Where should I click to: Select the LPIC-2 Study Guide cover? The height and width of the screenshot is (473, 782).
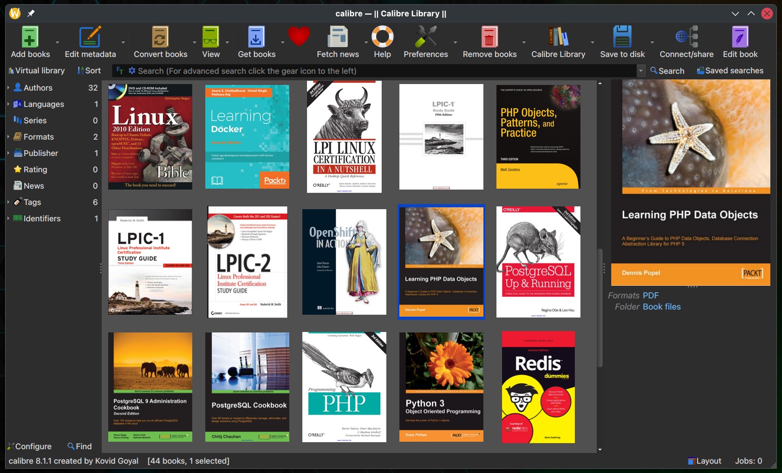tap(247, 262)
